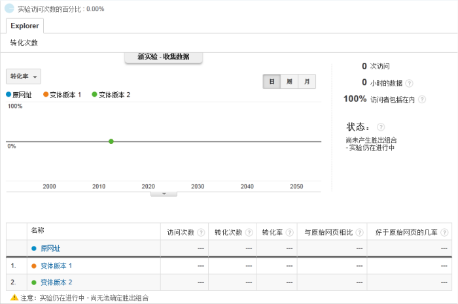Switch chart to 周 (week) view
This screenshot has width=458, height=304.
(x=289, y=82)
